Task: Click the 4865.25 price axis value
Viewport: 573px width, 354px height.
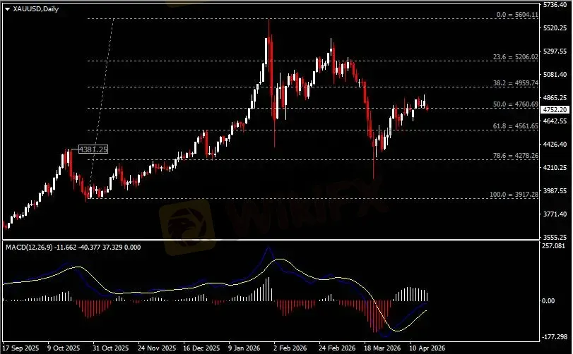Action: [555, 98]
